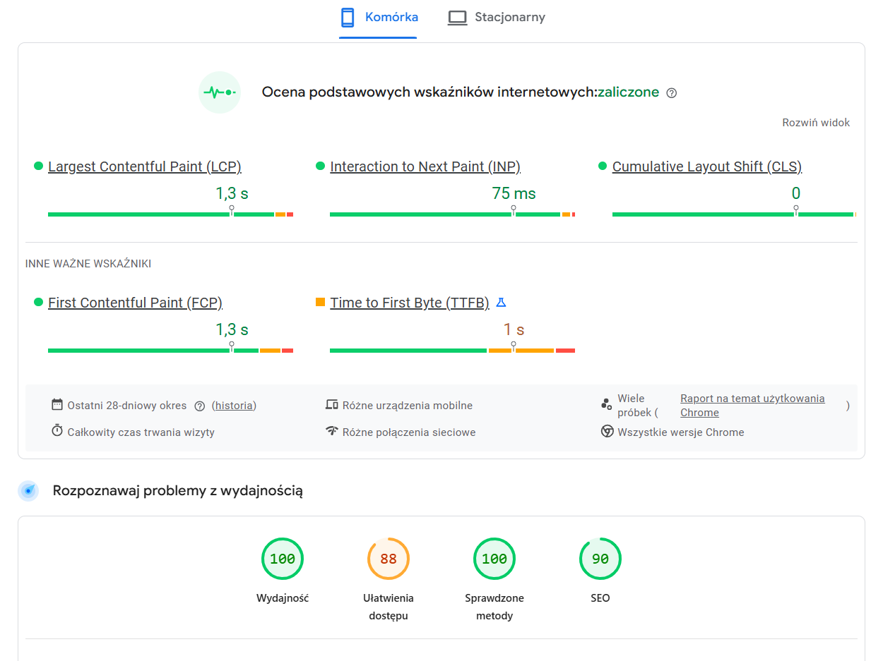Expand view with Rozwiń widok
Screen dimensions: 883x661
pyautogui.click(x=816, y=123)
